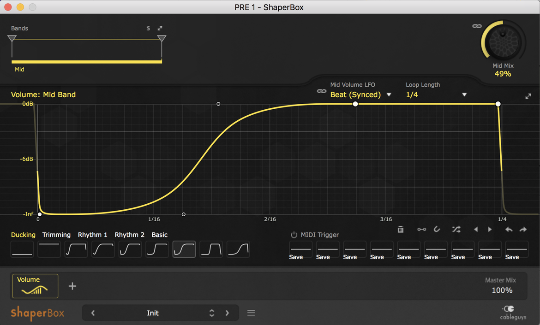Image resolution: width=540 pixels, height=325 pixels.
Task: Click the right band split triangle handle
Action: click(162, 38)
